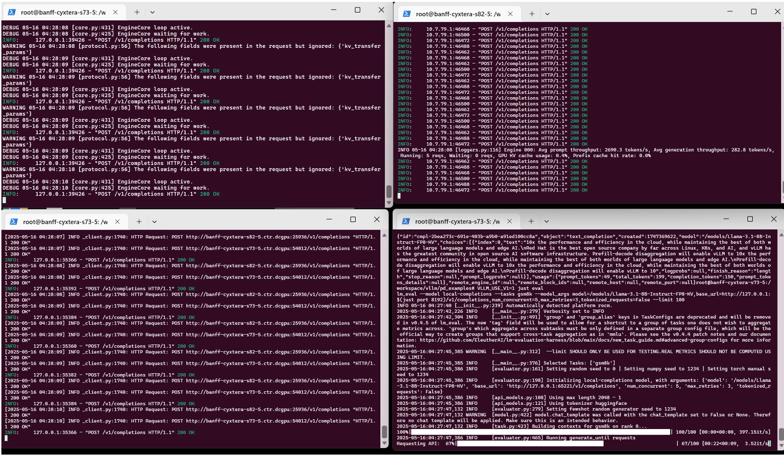This screenshot has width=784, height=455.
Task: Close the tab in the _client.py HTTP Request log terminal
Action: click(x=117, y=222)
